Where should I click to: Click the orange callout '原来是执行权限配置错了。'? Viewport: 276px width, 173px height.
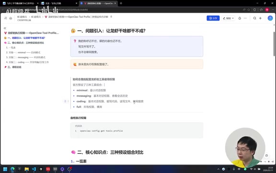(137, 64)
